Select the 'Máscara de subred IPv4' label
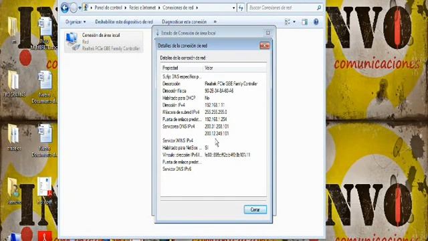 point(181,112)
